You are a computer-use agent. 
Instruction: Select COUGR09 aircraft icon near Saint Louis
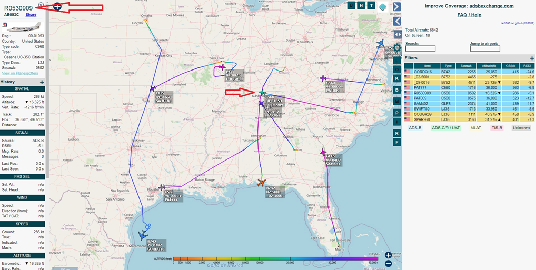click(222, 67)
